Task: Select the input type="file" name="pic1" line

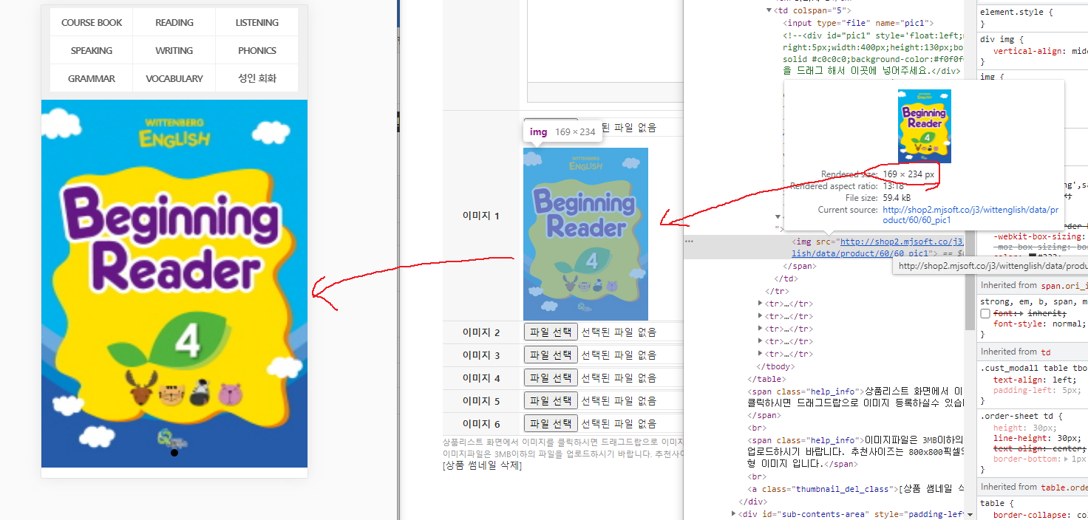Action: pos(858,24)
